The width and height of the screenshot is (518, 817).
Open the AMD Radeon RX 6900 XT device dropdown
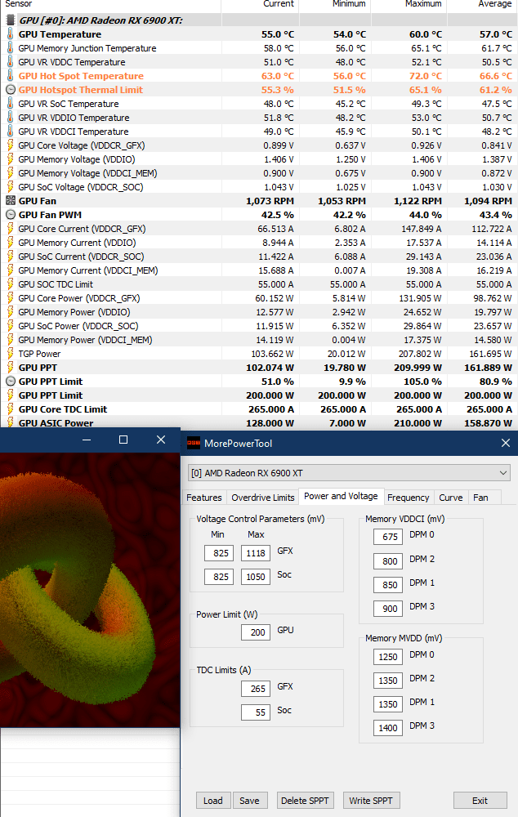[x=349, y=473]
